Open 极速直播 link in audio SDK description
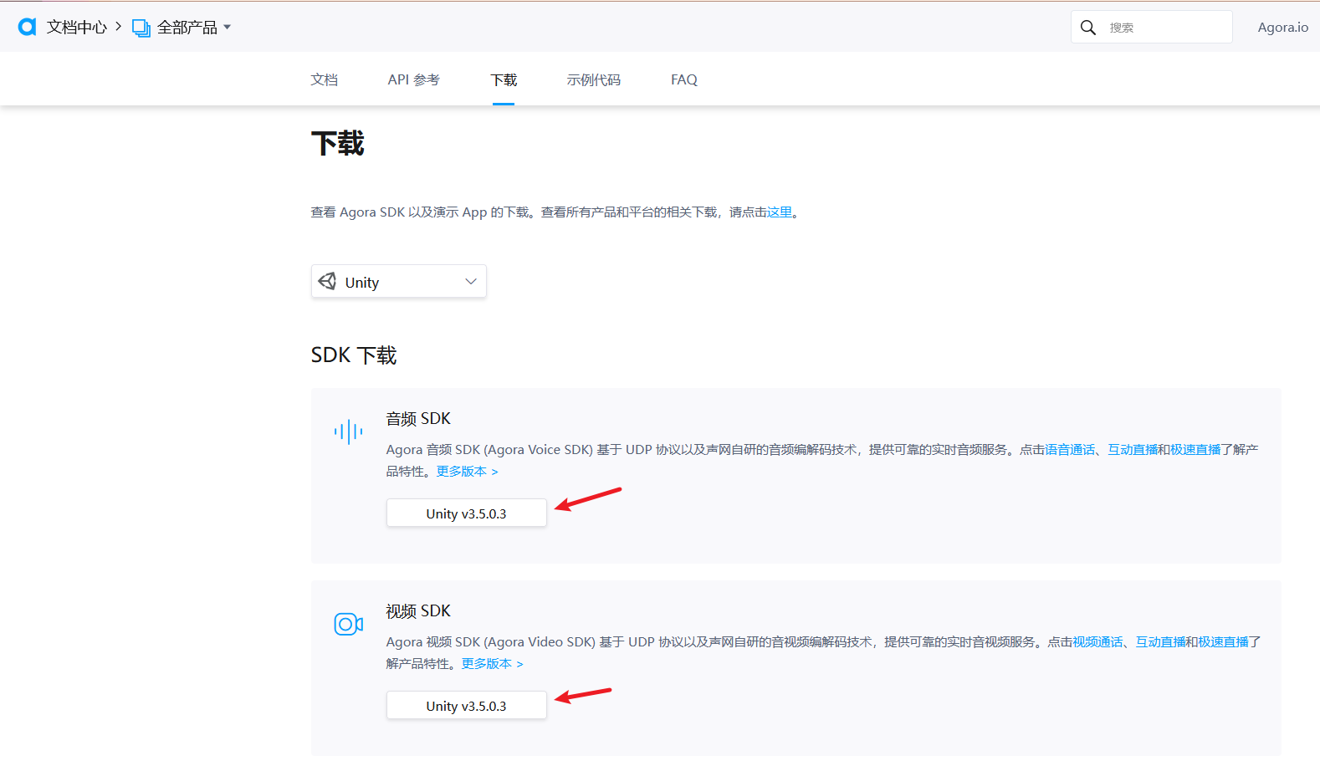This screenshot has width=1320, height=766. 1195,450
